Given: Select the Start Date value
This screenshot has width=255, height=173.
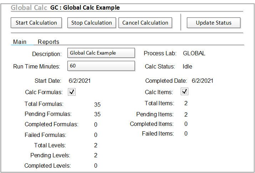Looking at the screenshot, I should coord(80,81).
